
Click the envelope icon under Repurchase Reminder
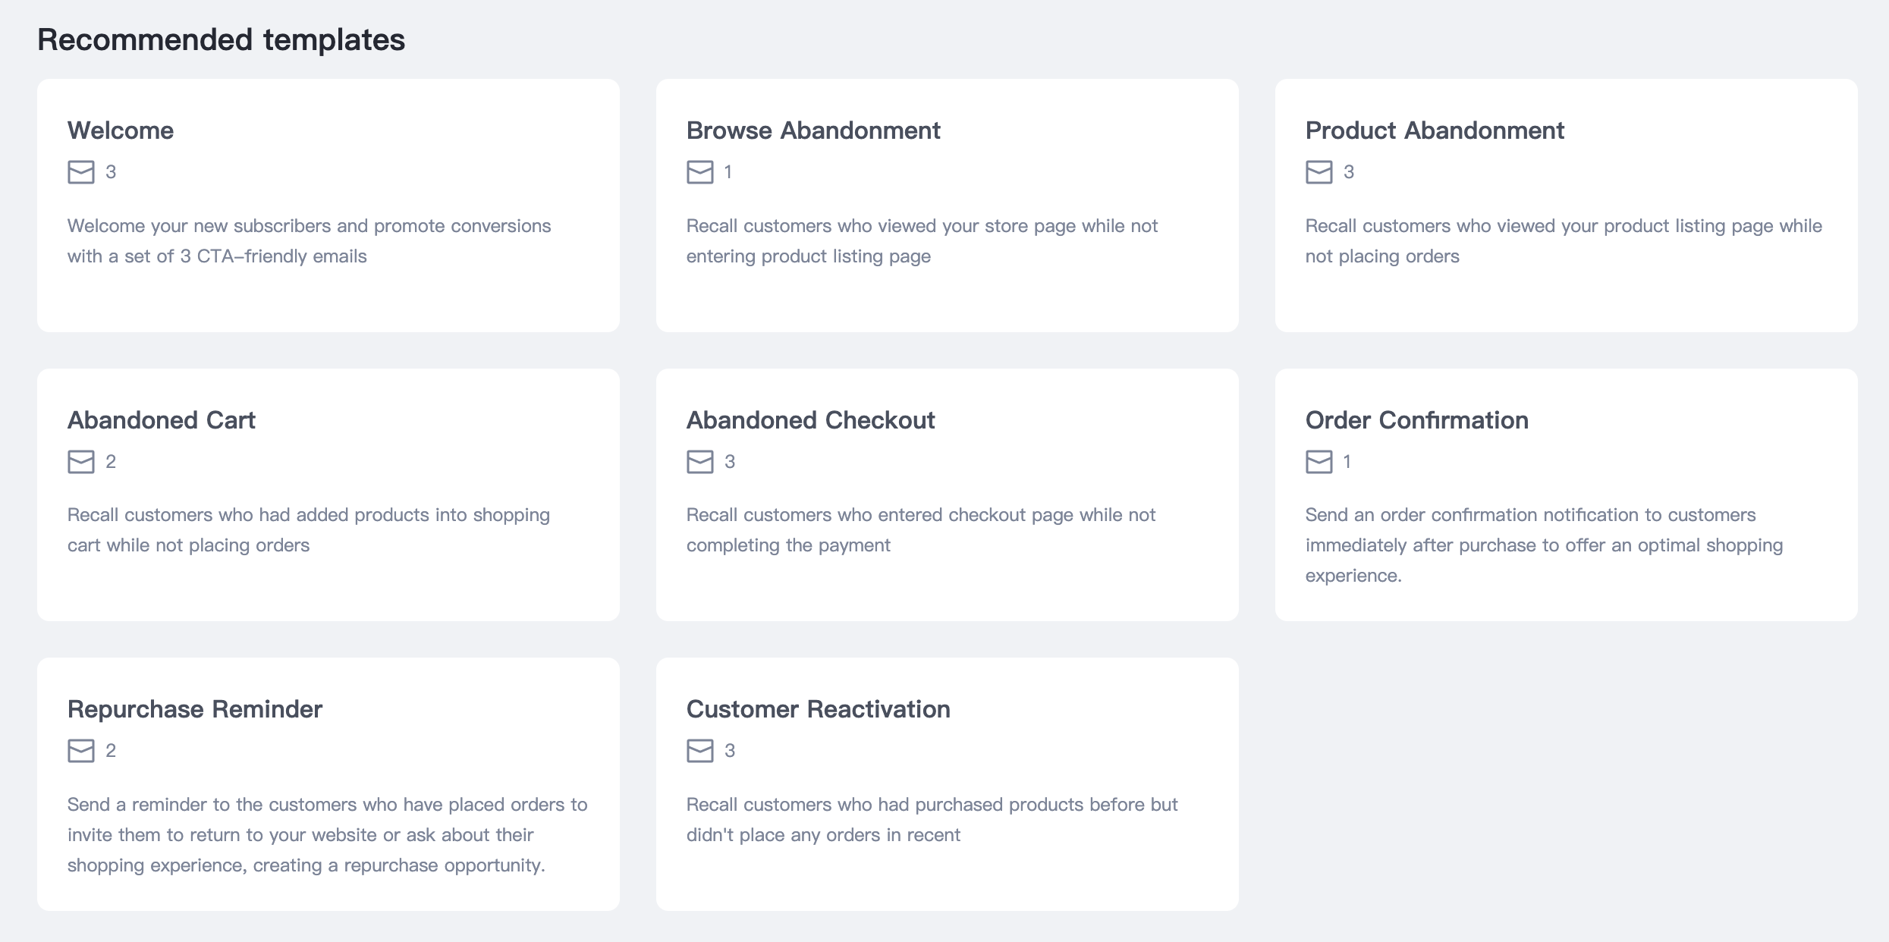tap(81, 751)
